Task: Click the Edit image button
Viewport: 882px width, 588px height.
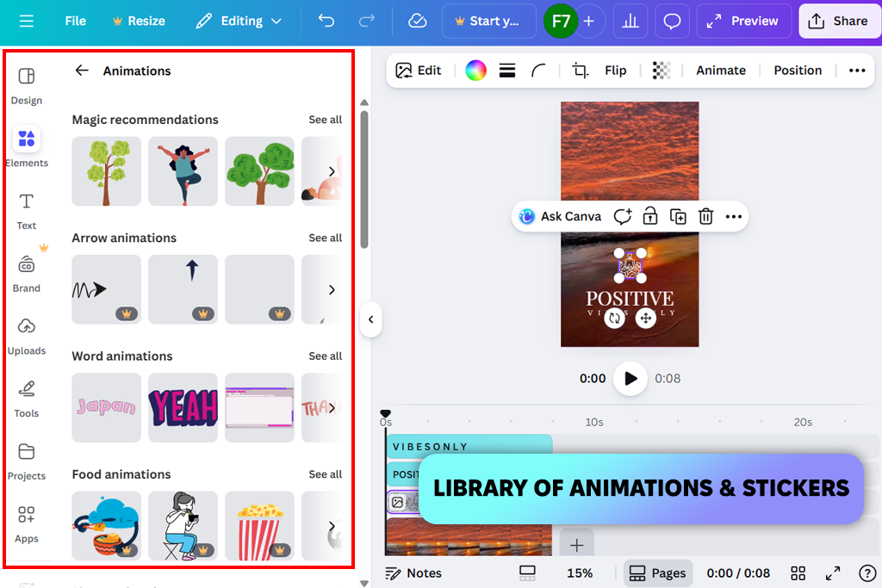Action: pyautogui.click(x=419, y=71)
